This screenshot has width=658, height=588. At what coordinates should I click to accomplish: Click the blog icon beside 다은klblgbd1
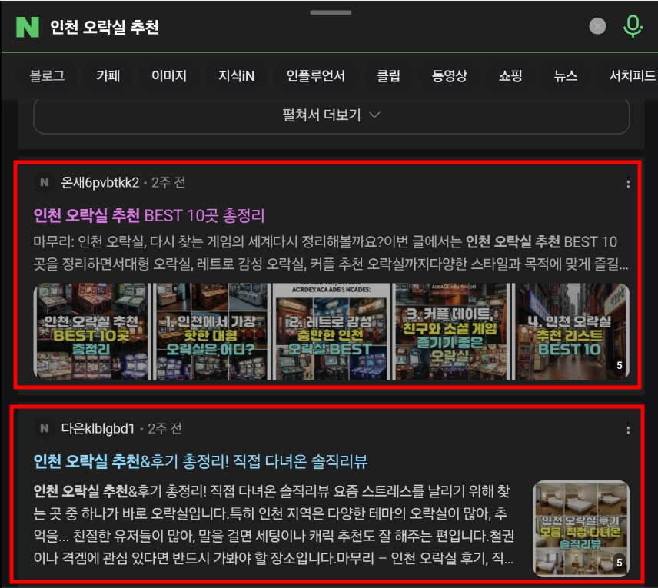(x=45, y=429)
